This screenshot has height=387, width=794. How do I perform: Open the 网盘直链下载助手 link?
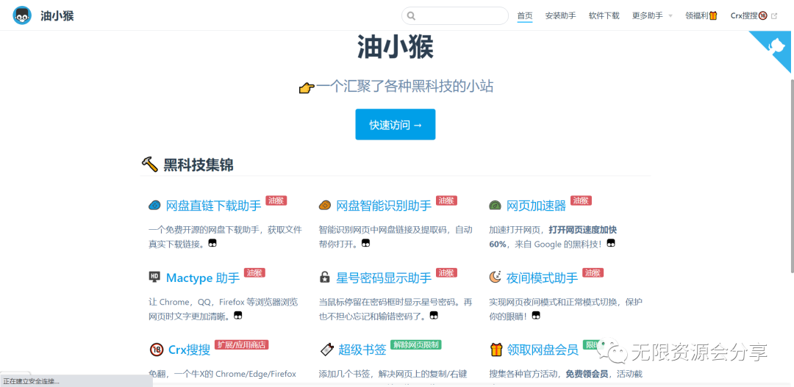tap(214, 206)
